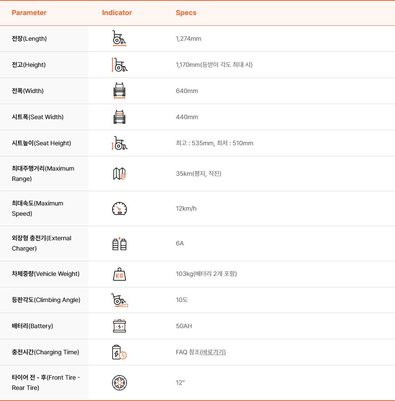Click the 640mm width value
Image resolution: width=395 pixels, height=401 pixels.
(x=187, y=91)
